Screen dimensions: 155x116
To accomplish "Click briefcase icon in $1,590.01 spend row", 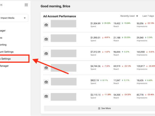I will coord(46,39).
